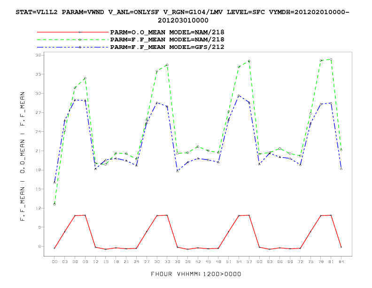This screenshot has height=288, width=372.
Task: Click x-axis tick label 60
Action: tap(259, 262)
